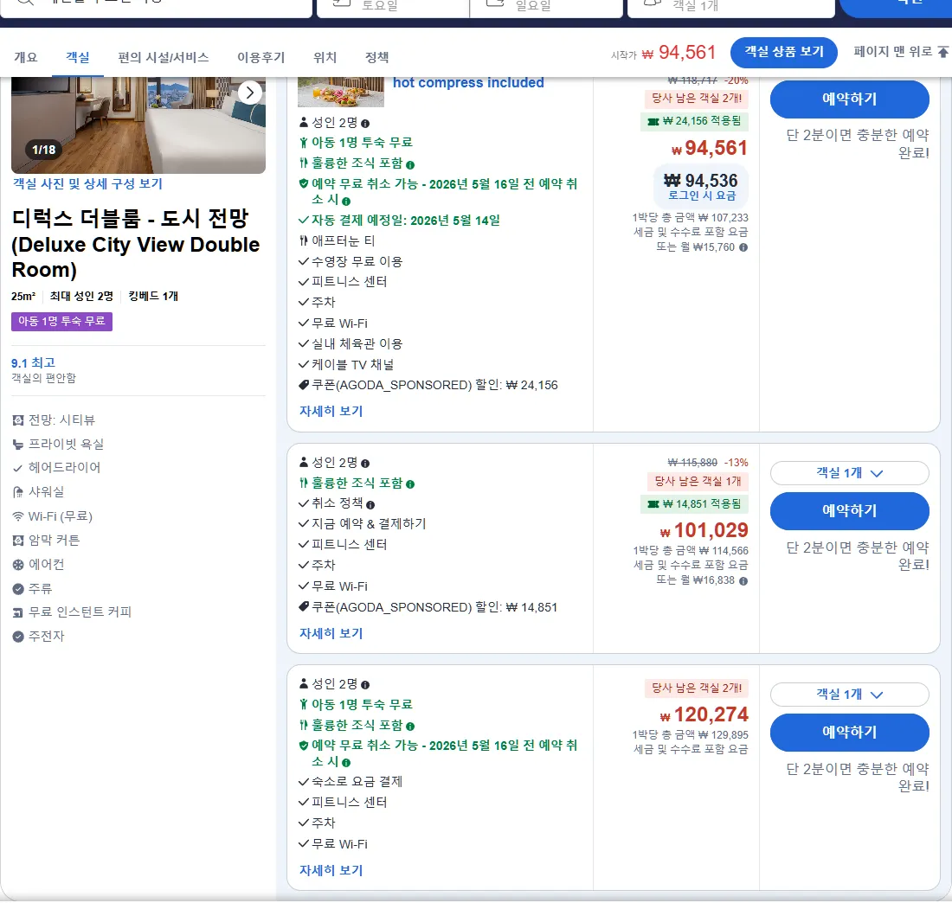952x903 pixels.
Task: Click the 9.1 최고 rating text
Action: (x=34, y=363)
